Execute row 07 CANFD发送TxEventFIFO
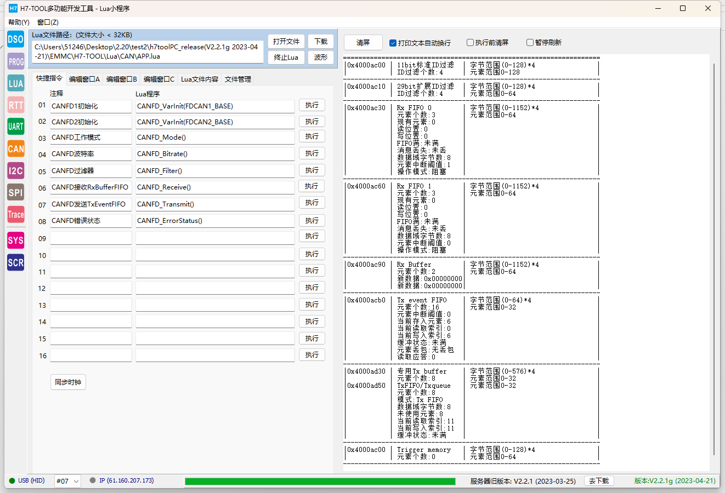This screenshot has height=493, width=725. (x=312, y=203)
